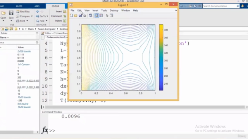
Task: Open the Window menu in Figure 1
Action: pyautogui.click(x=126, y=10)
